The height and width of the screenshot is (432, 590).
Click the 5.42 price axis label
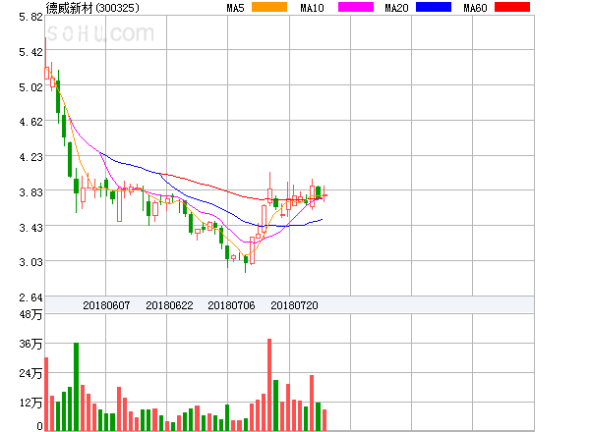click(x=30, y=52)
